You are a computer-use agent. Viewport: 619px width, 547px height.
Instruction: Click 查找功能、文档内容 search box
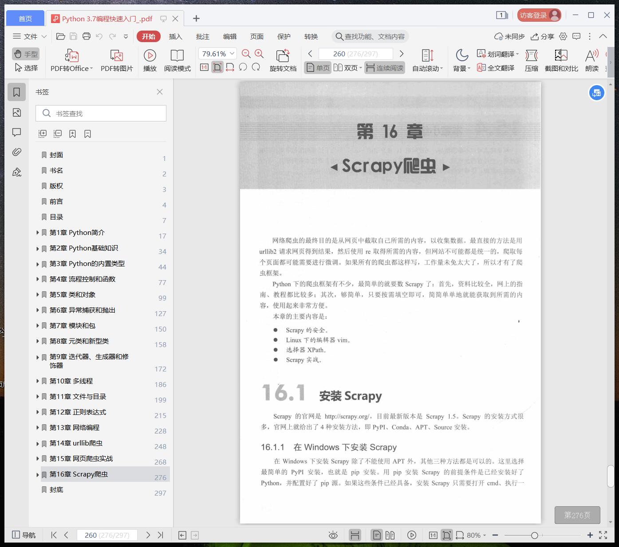pyautogui.click(x=370, y=36)
